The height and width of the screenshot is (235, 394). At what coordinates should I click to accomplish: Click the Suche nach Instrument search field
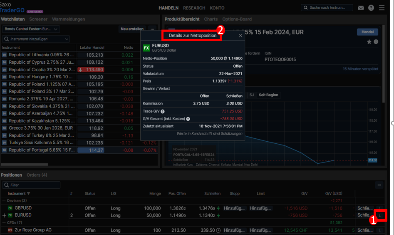pos(327,7)
